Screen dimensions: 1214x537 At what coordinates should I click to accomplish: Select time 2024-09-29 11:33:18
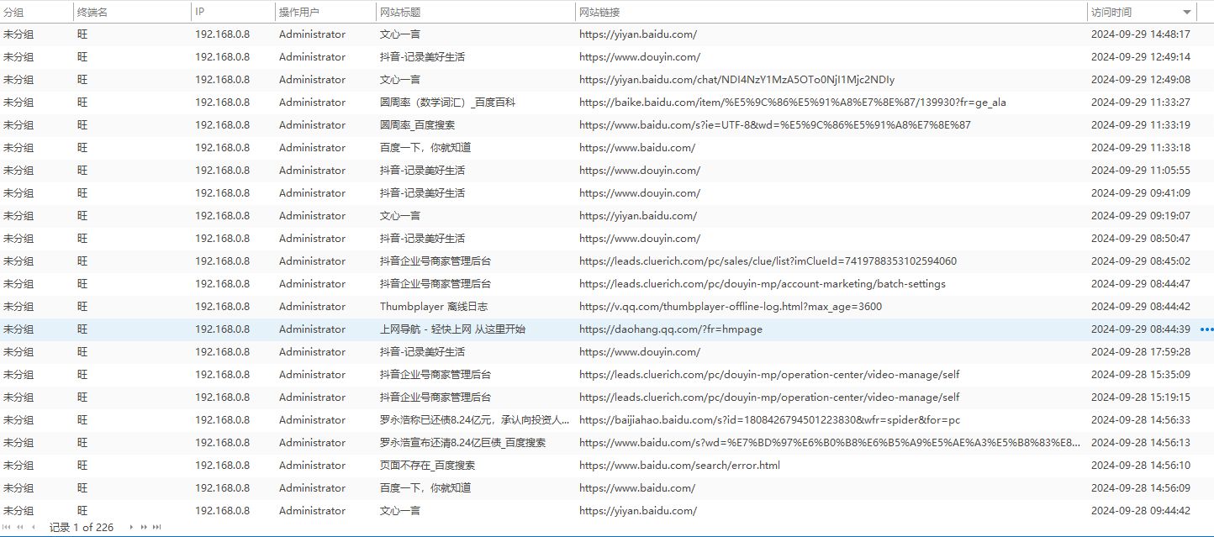pos(1141,148)
